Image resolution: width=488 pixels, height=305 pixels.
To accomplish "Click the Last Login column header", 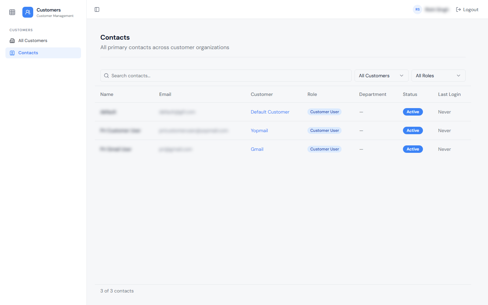I will point(449,94).
